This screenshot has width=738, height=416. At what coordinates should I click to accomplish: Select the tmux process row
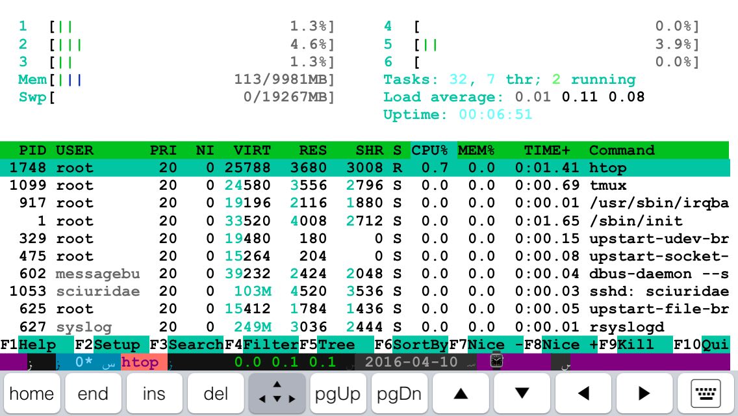click(364, 186)
